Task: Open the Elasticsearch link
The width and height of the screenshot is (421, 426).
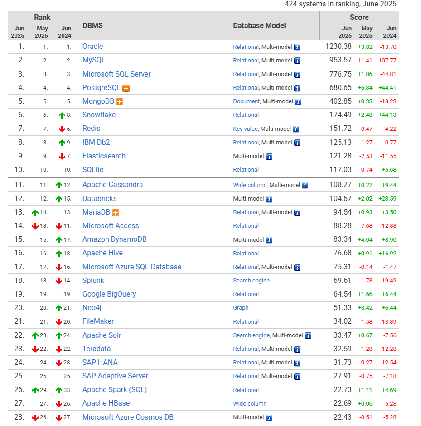Action: tap(104, 156)
